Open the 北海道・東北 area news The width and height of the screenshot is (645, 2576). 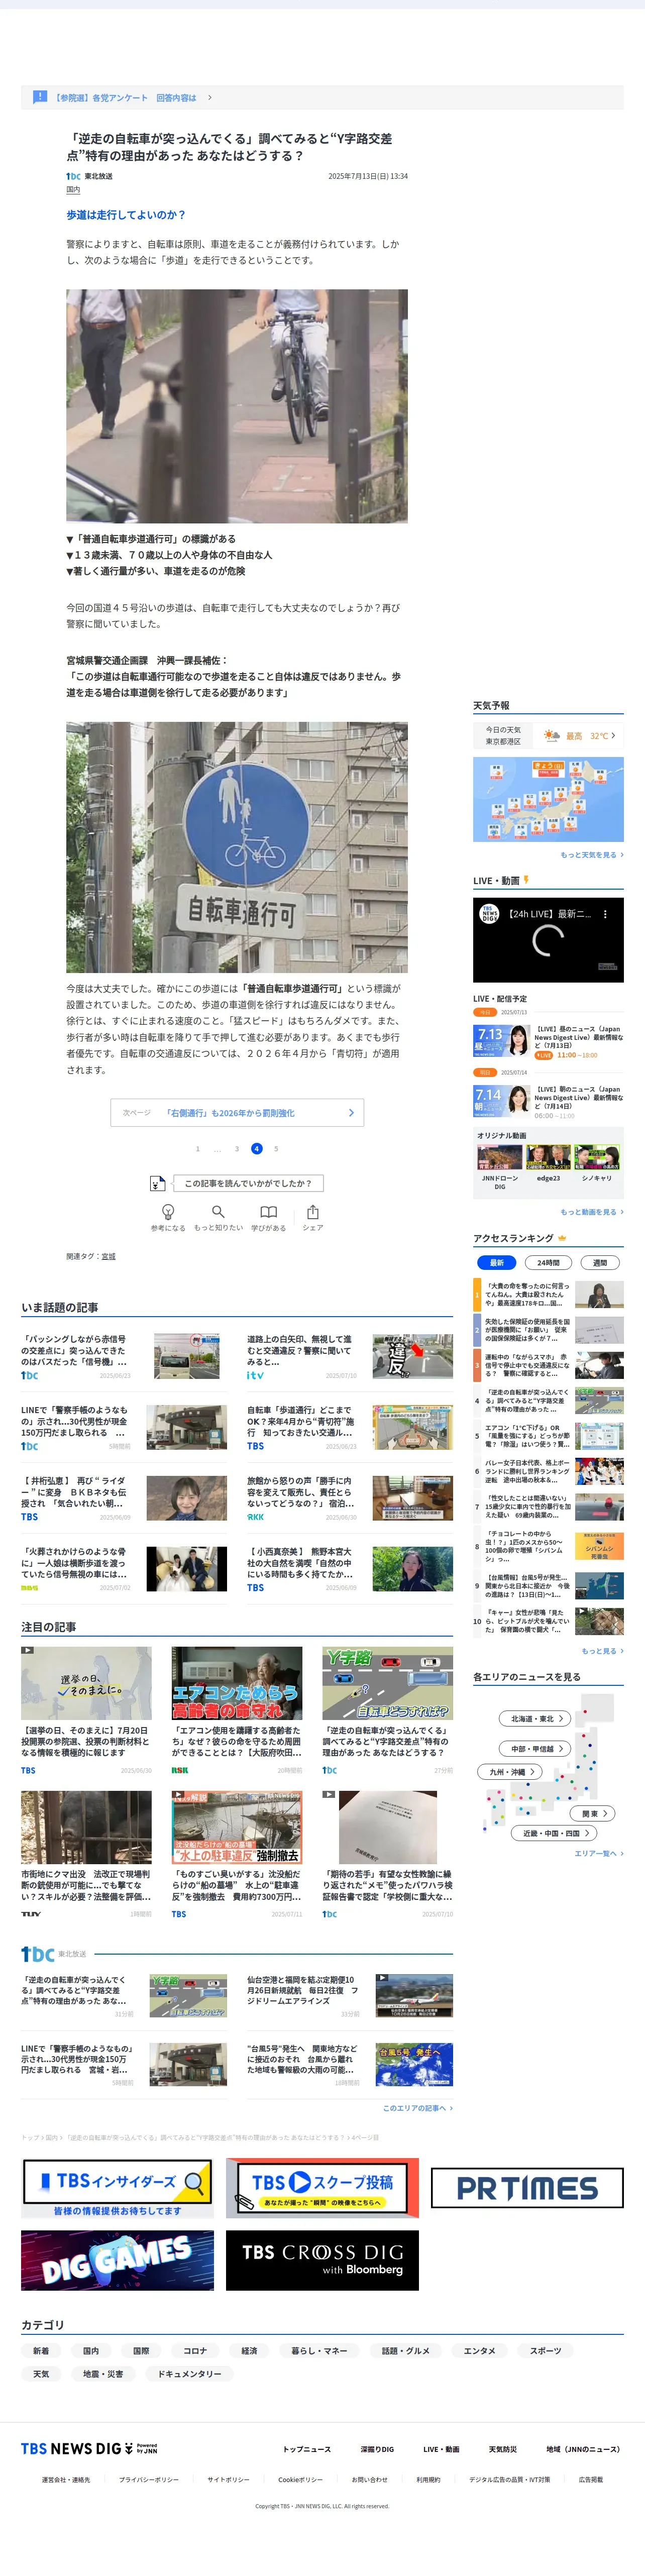535,1718
